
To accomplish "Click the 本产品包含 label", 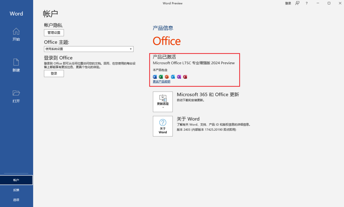I will (x=160, y=70).
